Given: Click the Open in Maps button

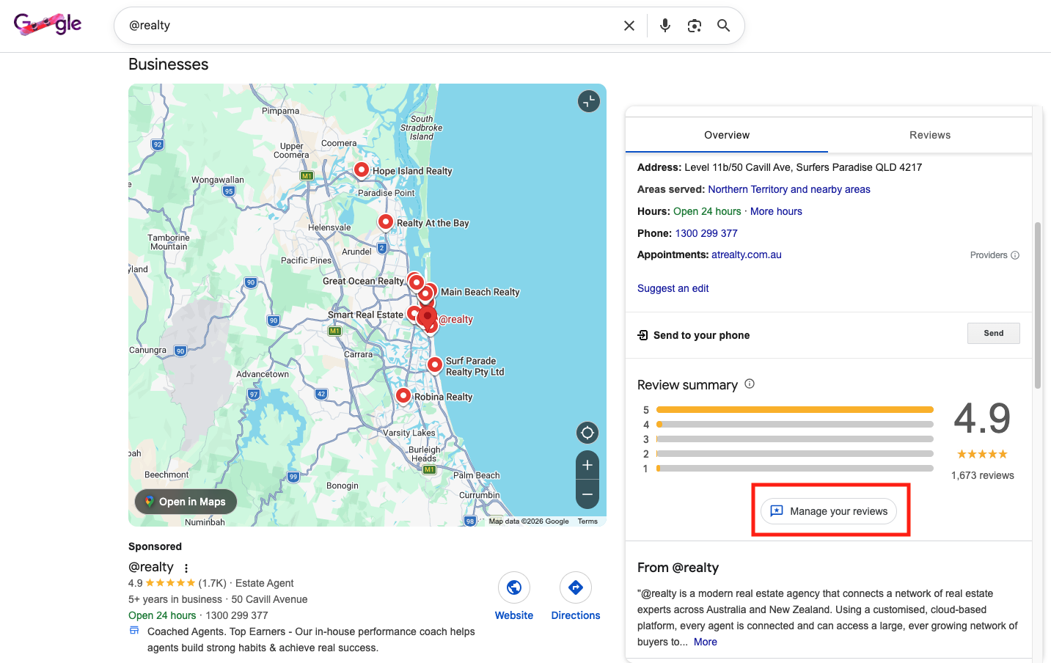Looking at the screenshot, I should coord(186,502).
